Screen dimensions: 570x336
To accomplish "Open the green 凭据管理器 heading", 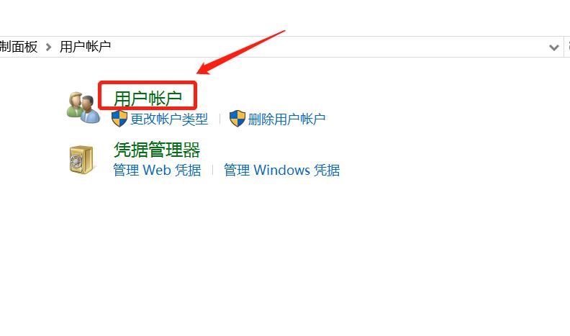I will click(x=157, y=150).
